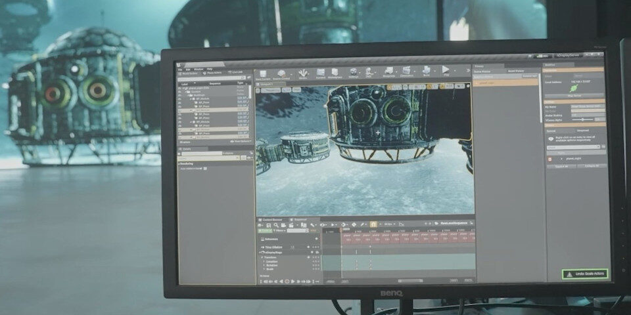Collapse the Transform track
Image resolution: width=631 pixels, height=315 pixels.
click(262, 257)
